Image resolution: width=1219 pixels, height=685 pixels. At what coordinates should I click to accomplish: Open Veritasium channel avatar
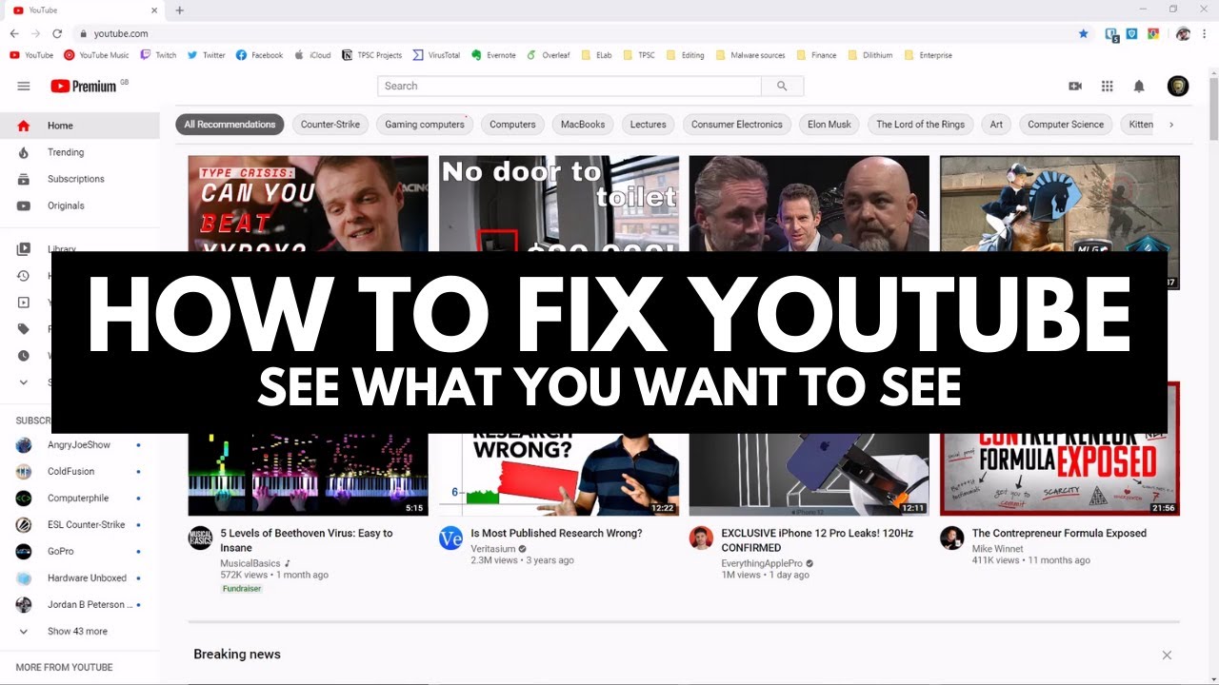click(x=450, y=538)
